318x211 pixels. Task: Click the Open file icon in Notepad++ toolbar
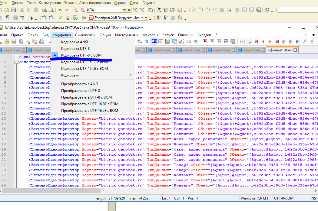tap(7, 41)
